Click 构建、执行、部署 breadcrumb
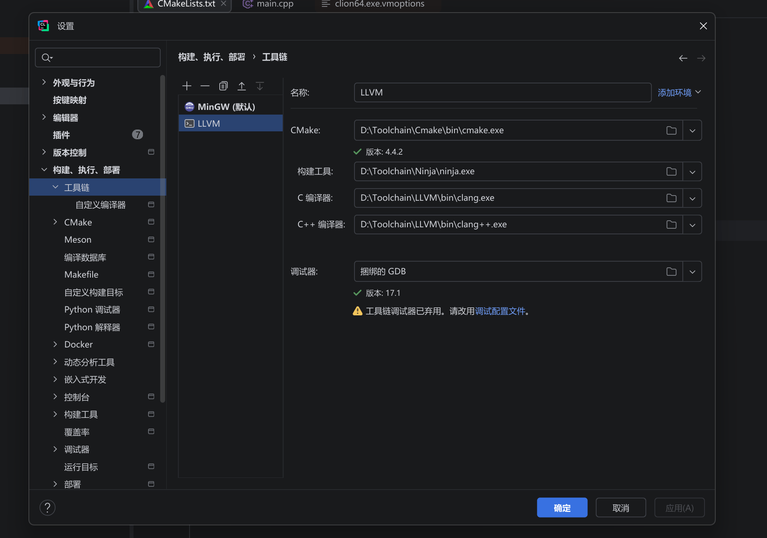767x538 pixels. point(212,57)
